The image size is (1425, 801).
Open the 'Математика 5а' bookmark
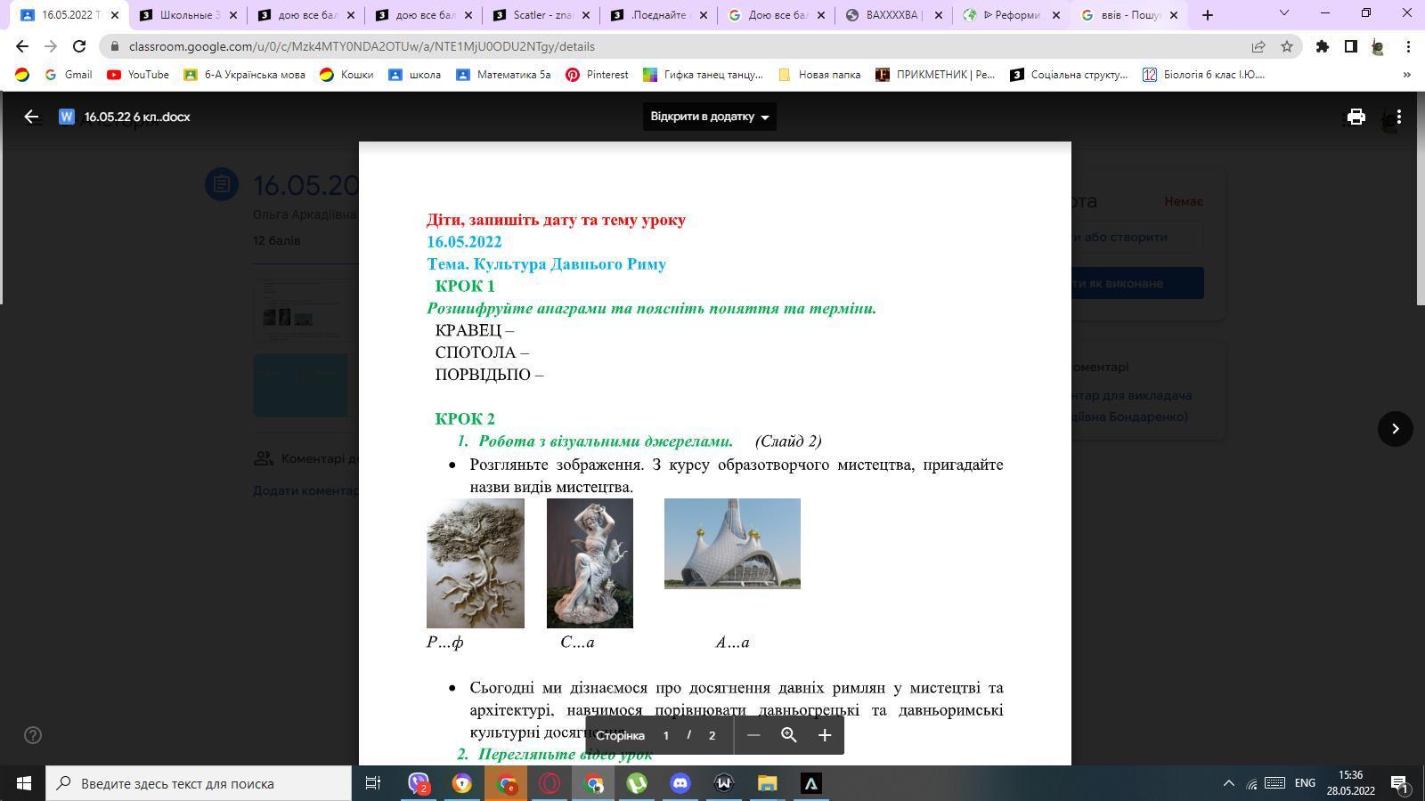[503, 75]
